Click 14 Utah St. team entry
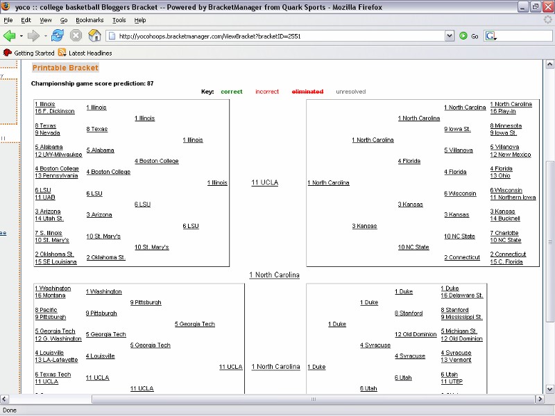This screenshot has width=555, height=416. pos(49,218)
